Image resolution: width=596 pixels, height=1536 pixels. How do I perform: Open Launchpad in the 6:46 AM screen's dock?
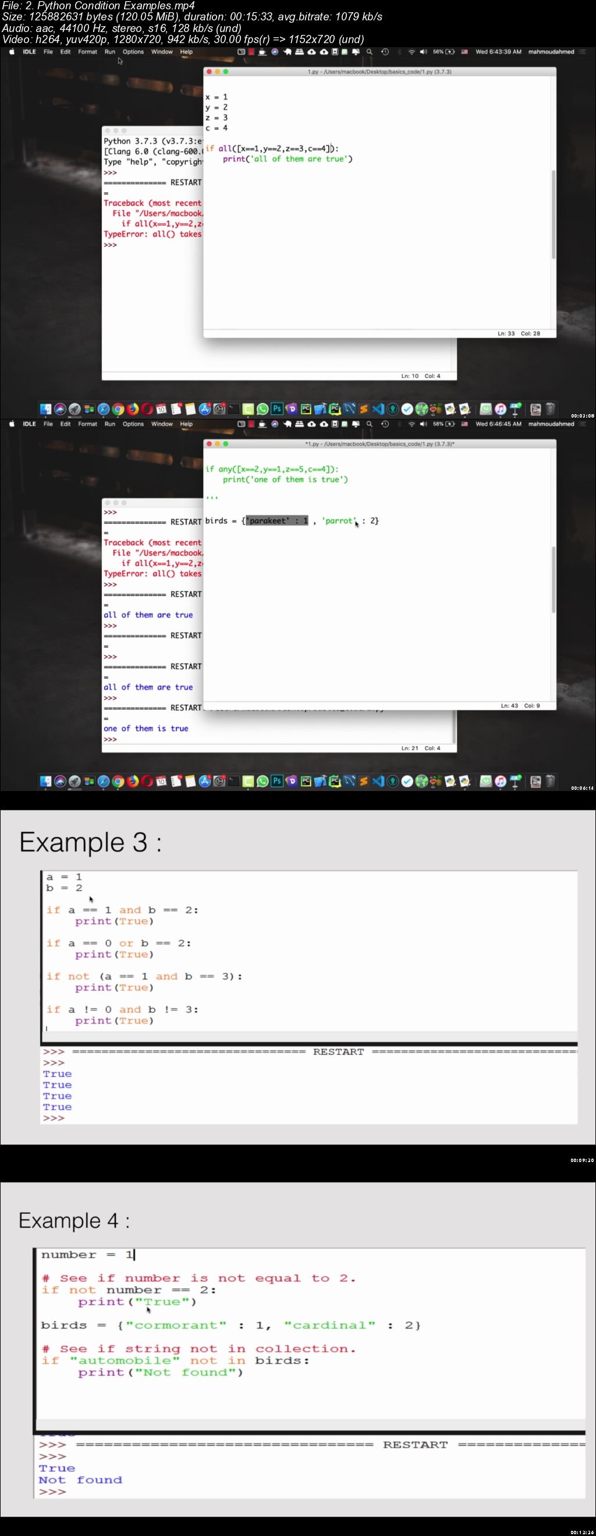point(74,781)
